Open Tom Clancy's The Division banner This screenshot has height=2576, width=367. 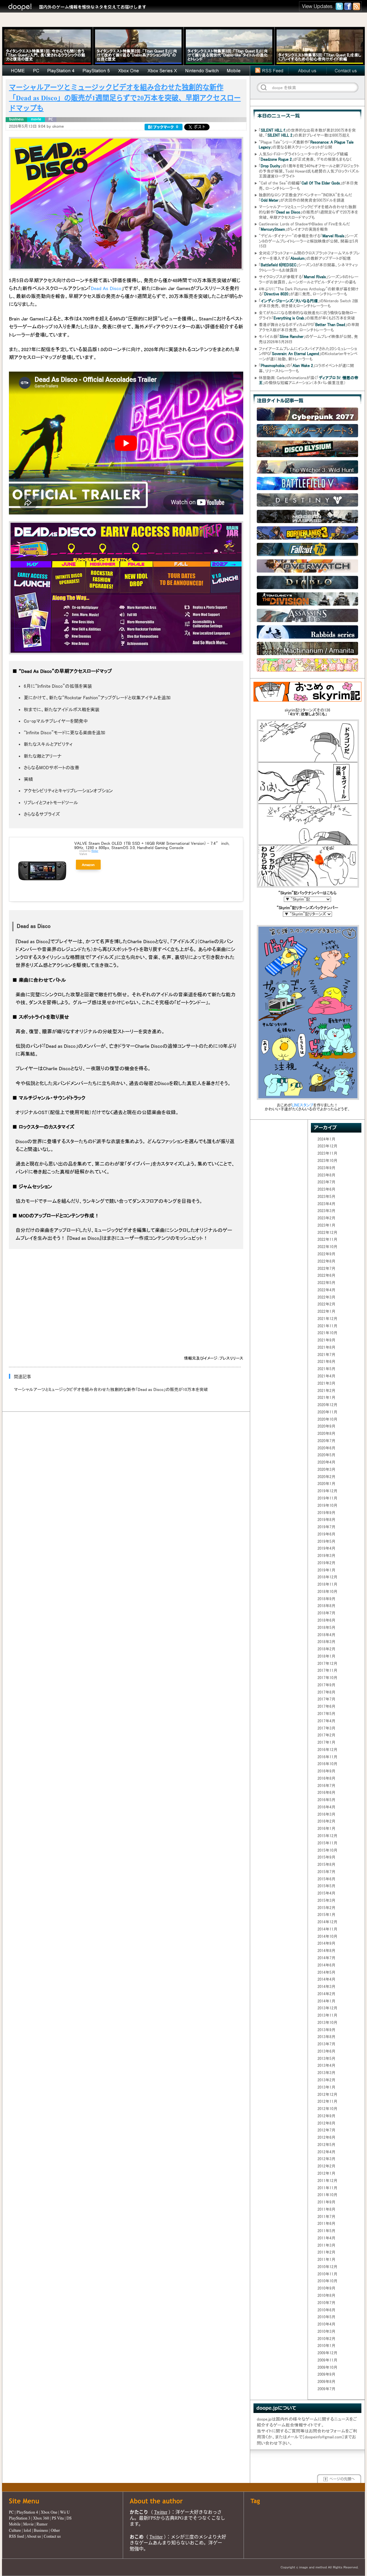[x=307, y=599]
